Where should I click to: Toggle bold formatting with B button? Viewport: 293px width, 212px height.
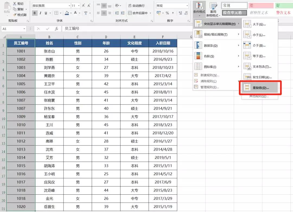[35, 13]
